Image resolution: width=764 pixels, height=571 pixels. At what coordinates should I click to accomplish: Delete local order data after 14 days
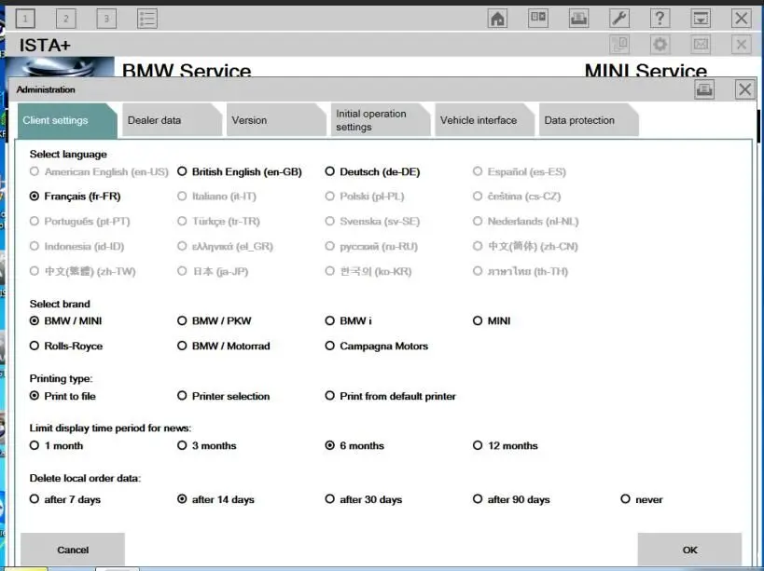[215, 499]
